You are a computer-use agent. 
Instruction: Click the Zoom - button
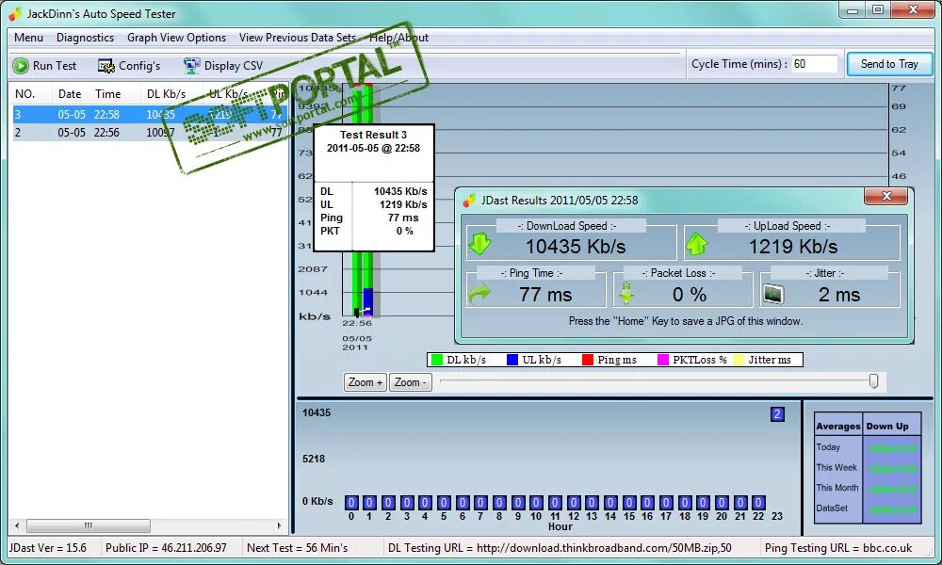[x=411, y=382]
